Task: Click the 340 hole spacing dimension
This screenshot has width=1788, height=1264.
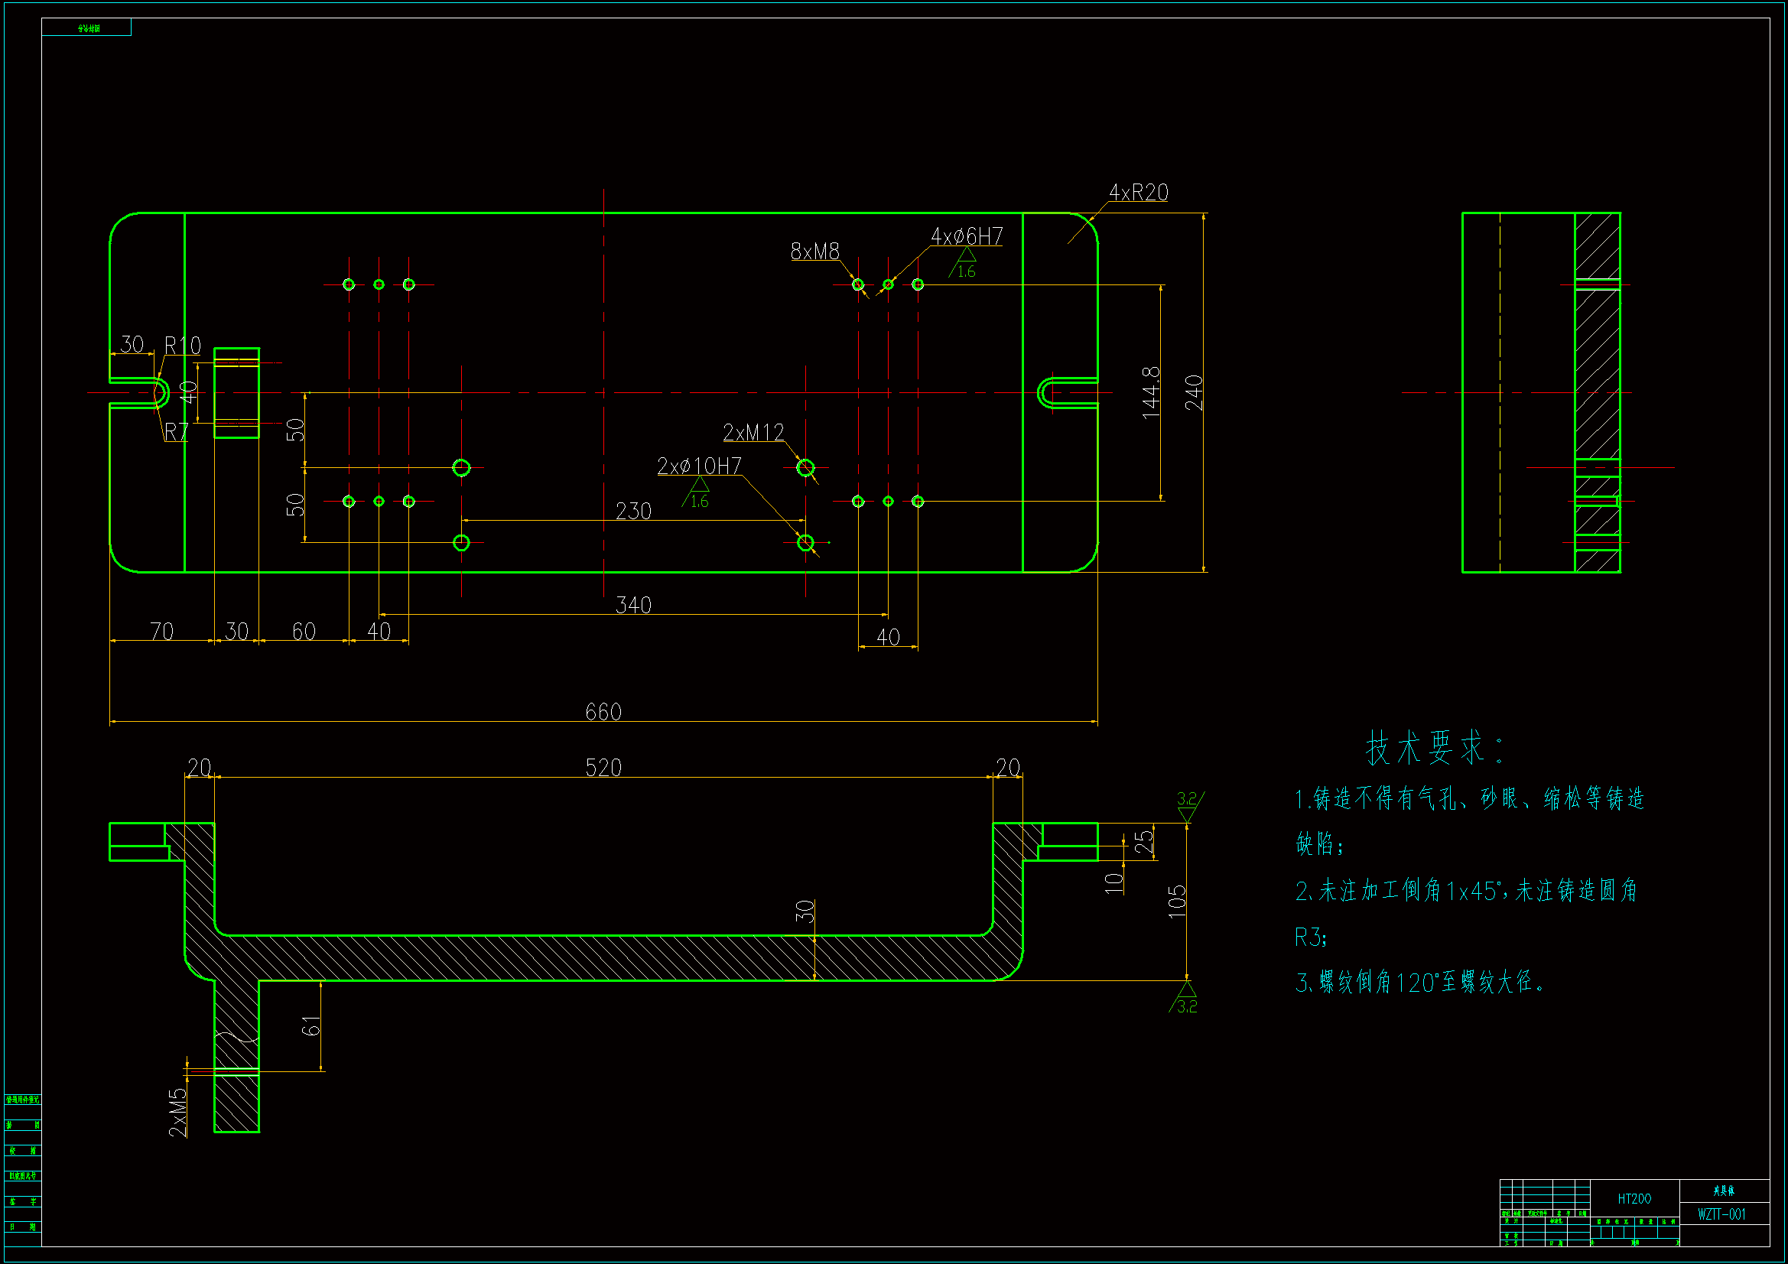Action: pos(633,605)
